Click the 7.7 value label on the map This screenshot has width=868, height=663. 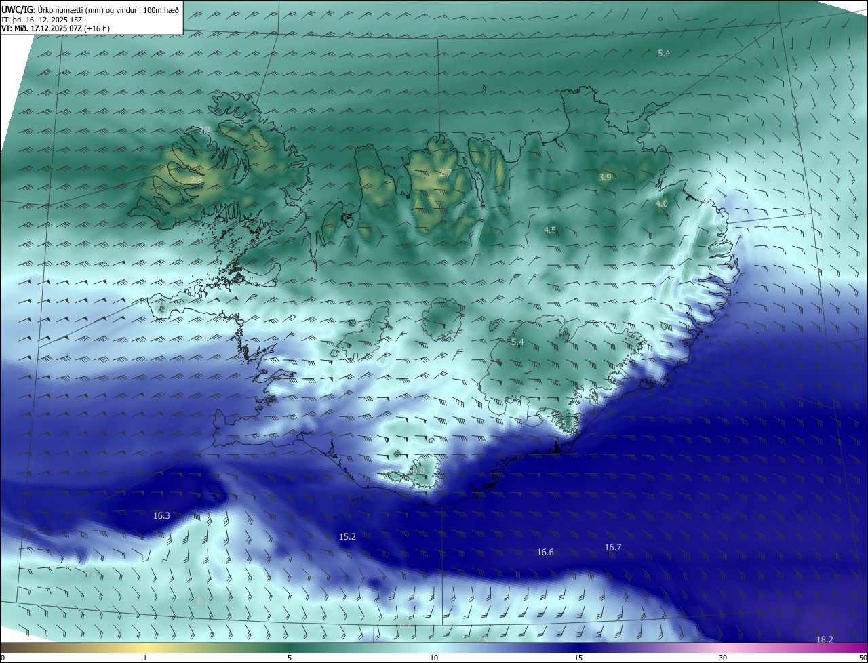[204, 130]
